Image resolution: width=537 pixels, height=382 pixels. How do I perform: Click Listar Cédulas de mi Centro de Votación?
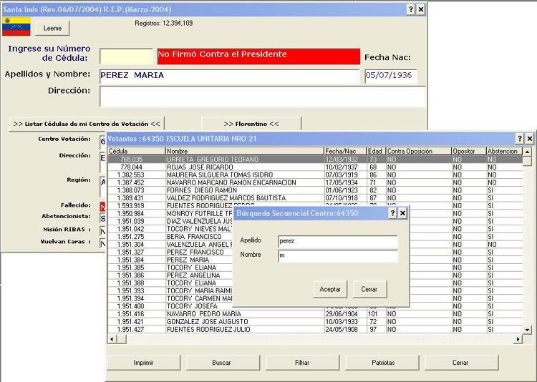(x=87, y=124)
